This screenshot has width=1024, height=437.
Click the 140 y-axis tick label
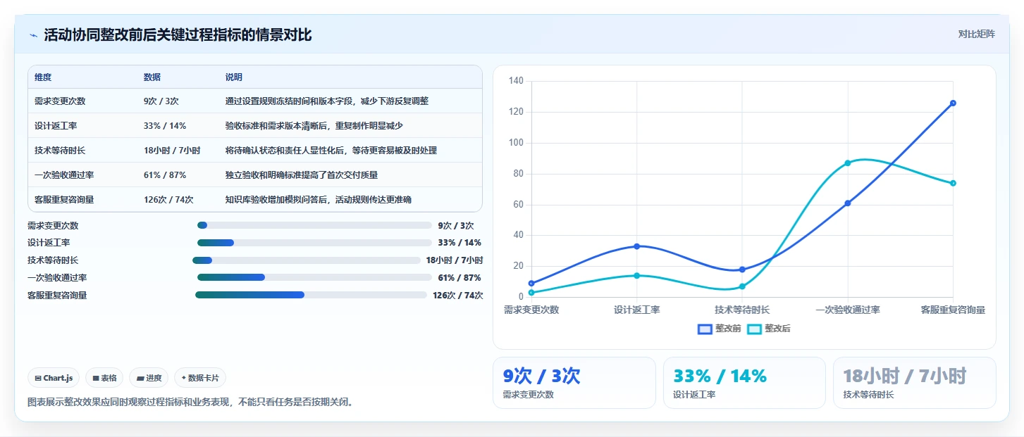515,81
